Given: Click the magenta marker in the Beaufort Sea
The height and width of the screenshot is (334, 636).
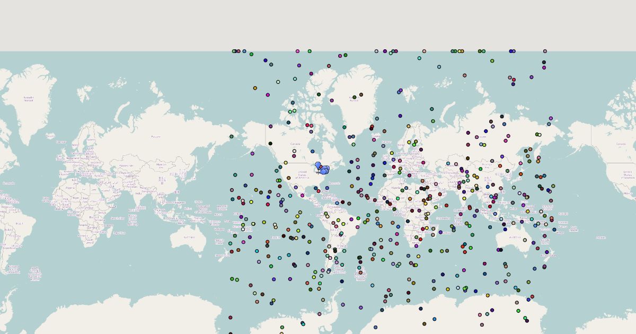Looking at the screenshot, I should [x=268, y=95].
